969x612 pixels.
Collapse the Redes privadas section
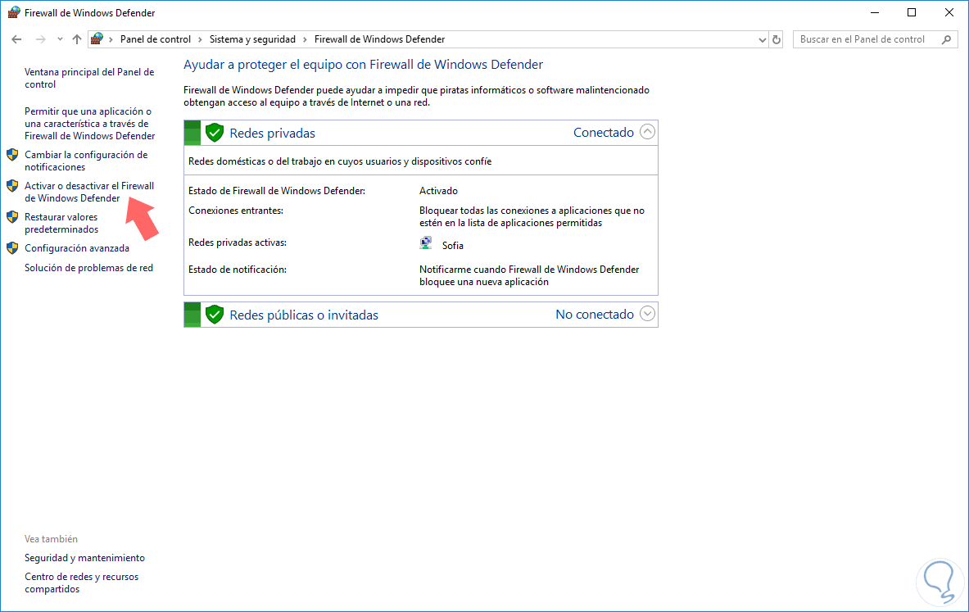(x=647, y=132)
